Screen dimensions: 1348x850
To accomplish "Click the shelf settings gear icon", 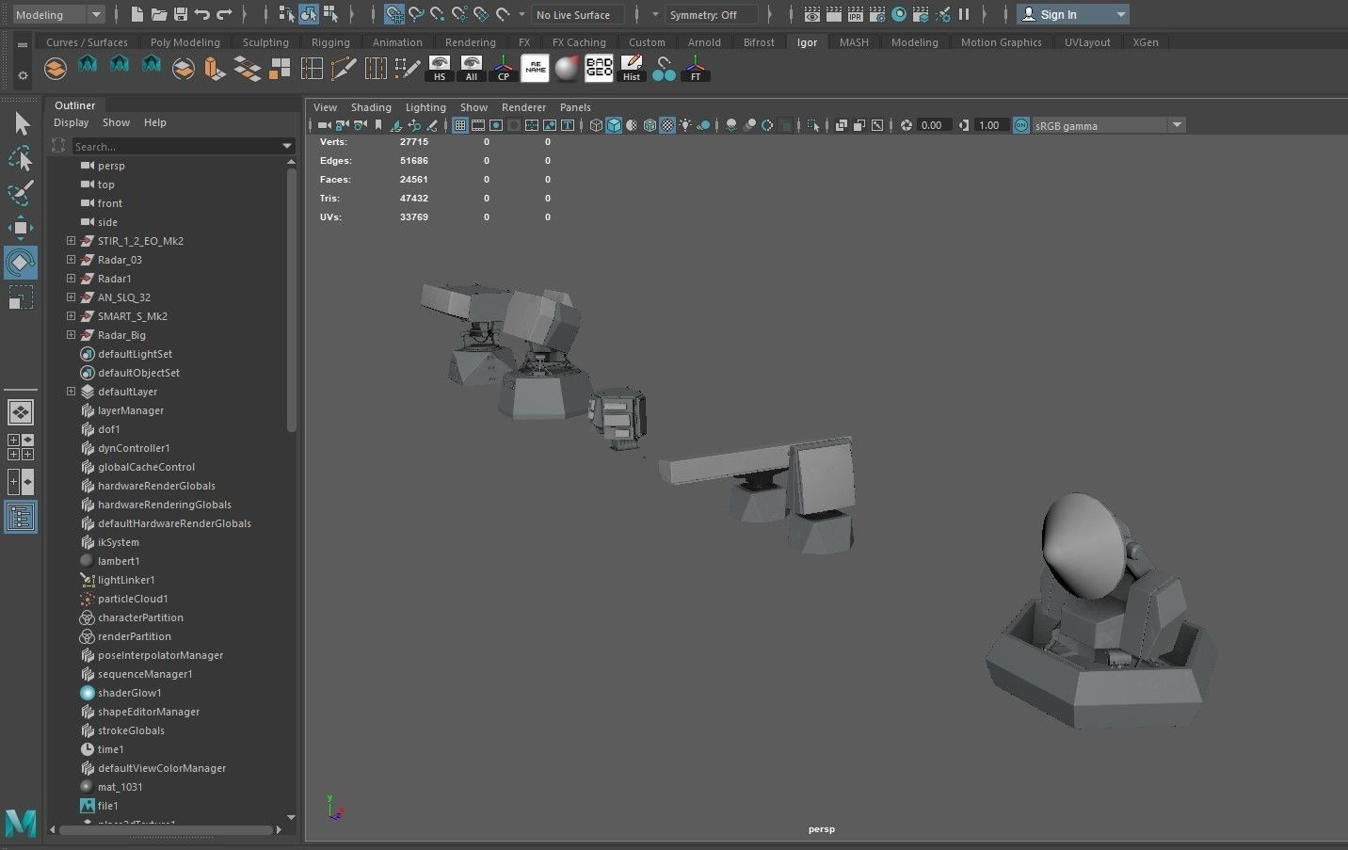I will tap(23, 75).
